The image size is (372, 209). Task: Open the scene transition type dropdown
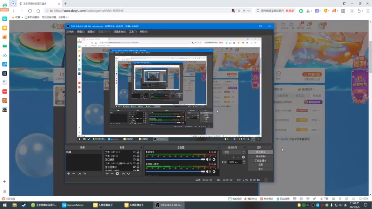pyautogui.click(x=232, y=152)
